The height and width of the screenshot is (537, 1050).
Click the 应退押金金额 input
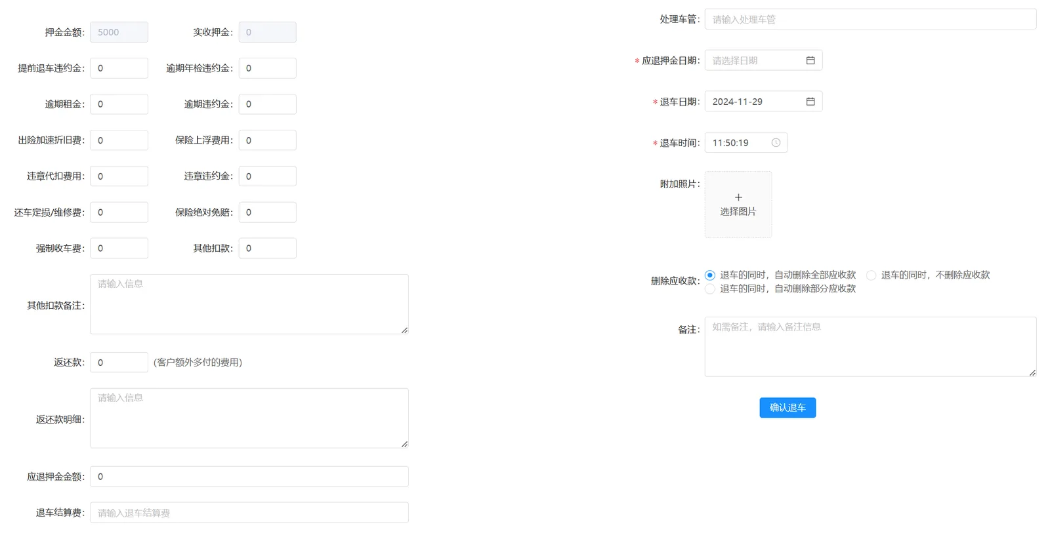pos(249,477)
